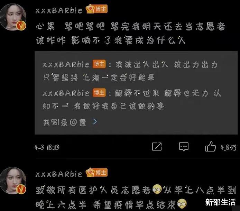Screen dimensions: 240x211
Task: Open the first xxxBARbie profile avatar
Action: point(13,17)
